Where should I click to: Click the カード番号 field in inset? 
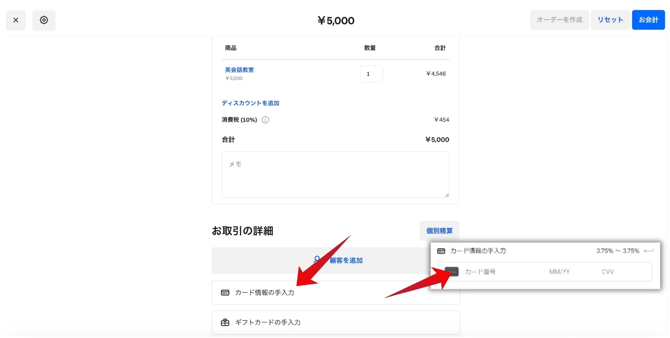point(480,272)
